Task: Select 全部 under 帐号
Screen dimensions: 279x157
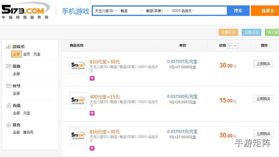Action: pyautogui.click(x=16, y=93)
